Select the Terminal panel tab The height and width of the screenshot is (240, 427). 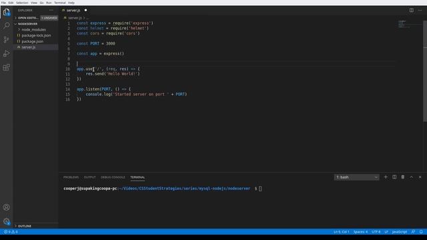point(137,177)
